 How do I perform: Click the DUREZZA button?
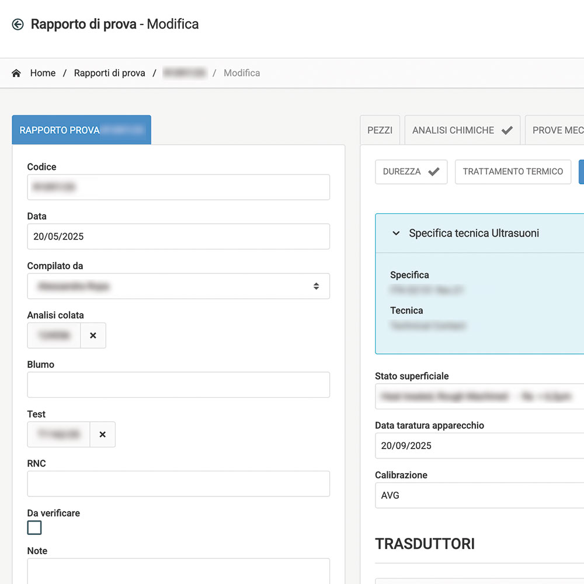click(x=411, y=172)
